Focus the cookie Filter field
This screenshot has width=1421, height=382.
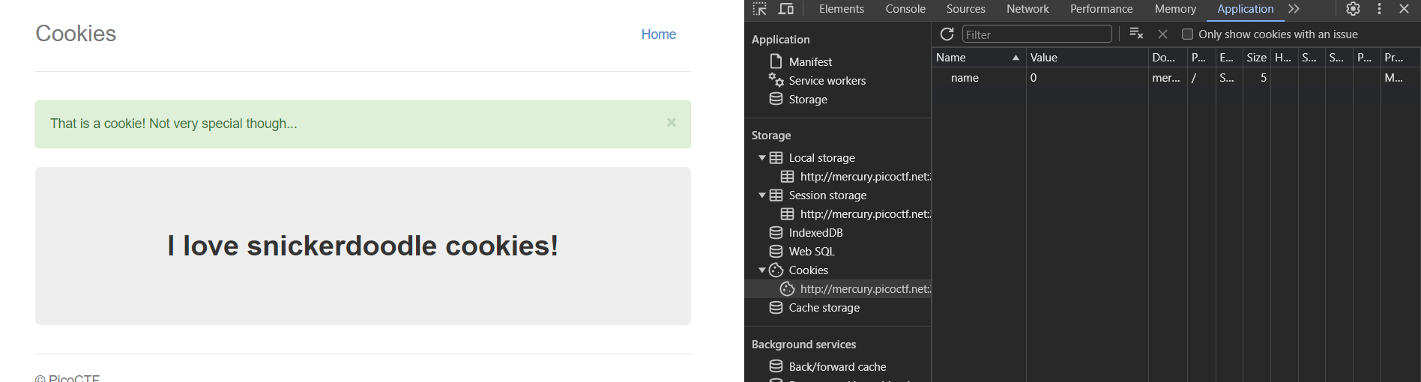pos(1037,34)
